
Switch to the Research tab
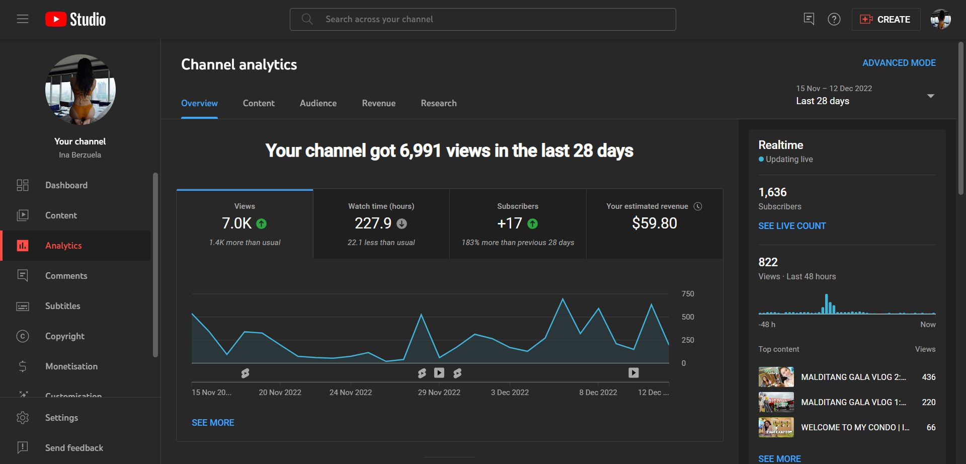point(439,103)
